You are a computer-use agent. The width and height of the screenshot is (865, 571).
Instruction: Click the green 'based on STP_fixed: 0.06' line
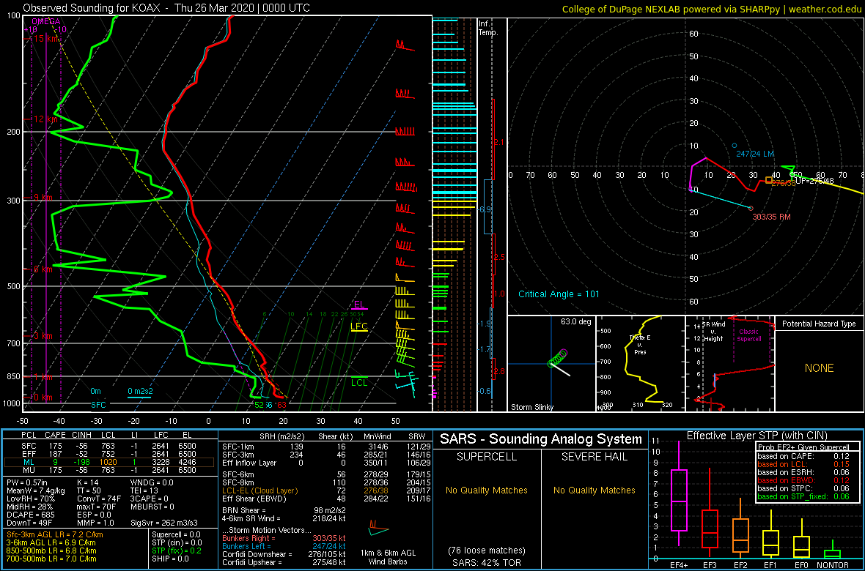pyautogui.click(x=803, y=496)
